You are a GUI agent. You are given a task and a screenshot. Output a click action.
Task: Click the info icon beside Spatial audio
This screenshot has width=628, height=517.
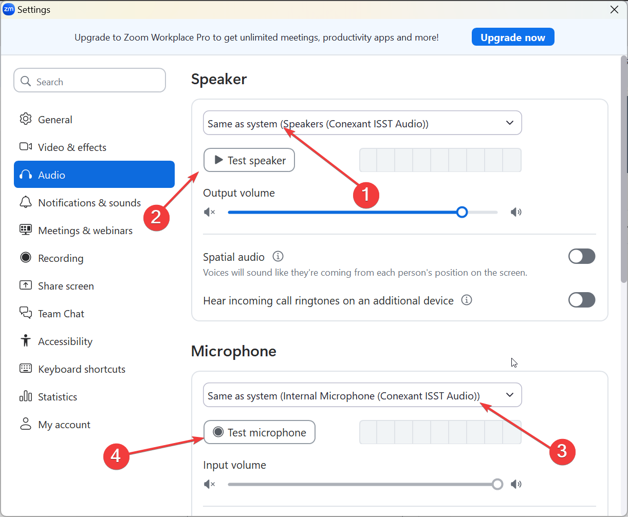click(278, 256)
